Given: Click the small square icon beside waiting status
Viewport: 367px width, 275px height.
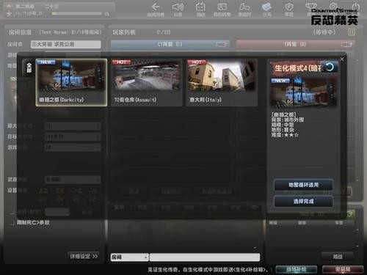Looking at the screenshot, I should point(352,32).
